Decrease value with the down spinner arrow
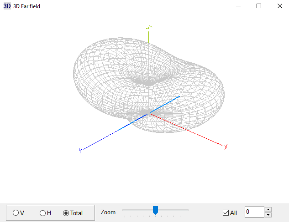The height and width of the screenshot is (222, 289). [268, 215]
